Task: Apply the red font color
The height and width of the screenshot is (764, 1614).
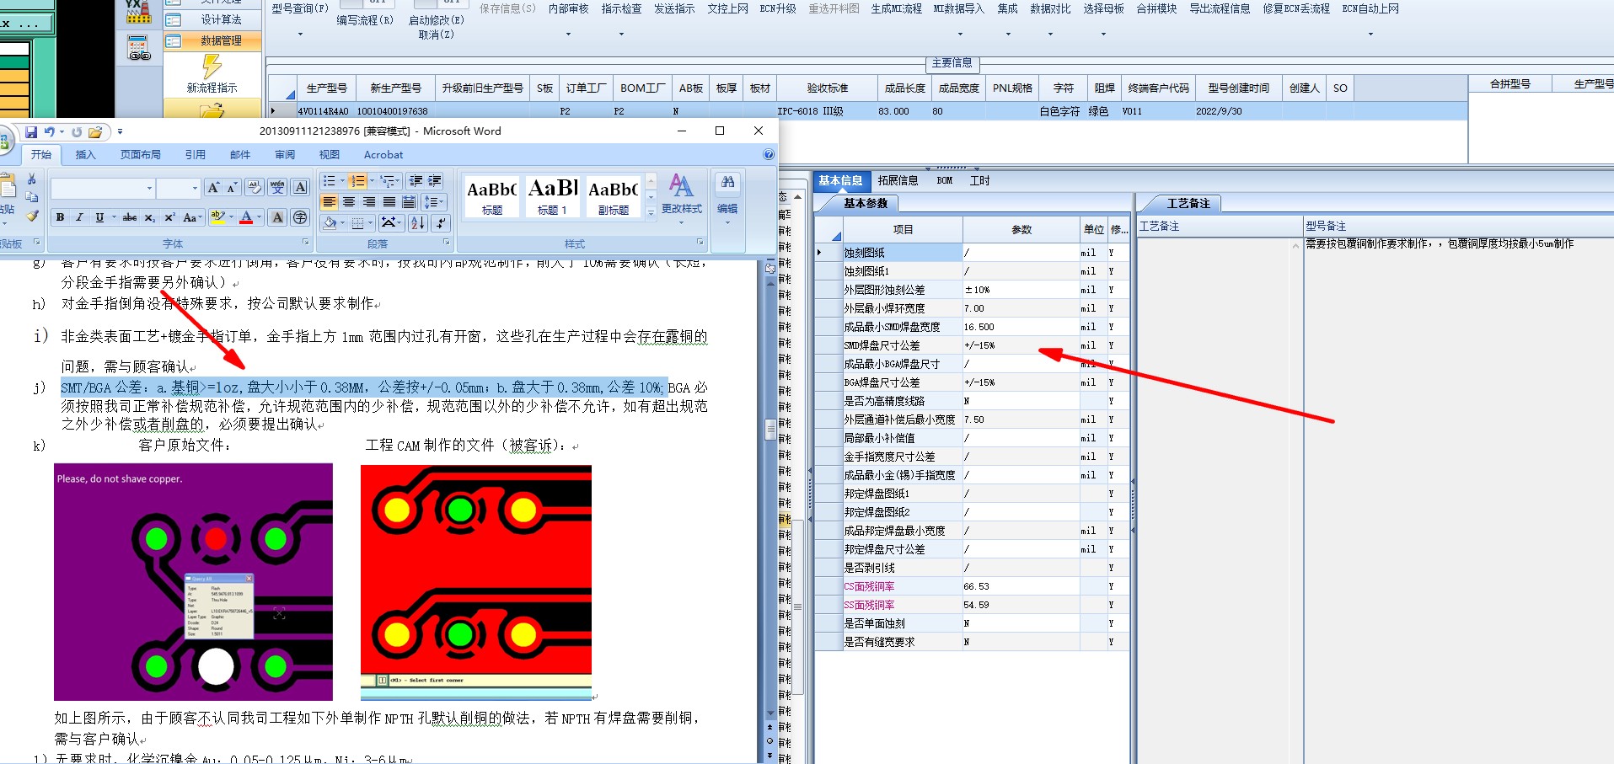Action: click(x=246, y=217)
